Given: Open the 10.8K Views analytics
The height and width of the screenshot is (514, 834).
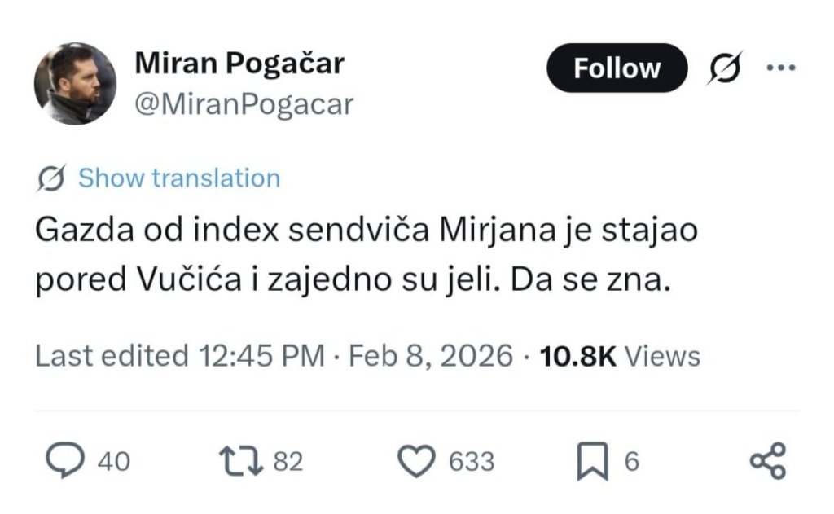Looking at the screenshot, I should point(620,356).
